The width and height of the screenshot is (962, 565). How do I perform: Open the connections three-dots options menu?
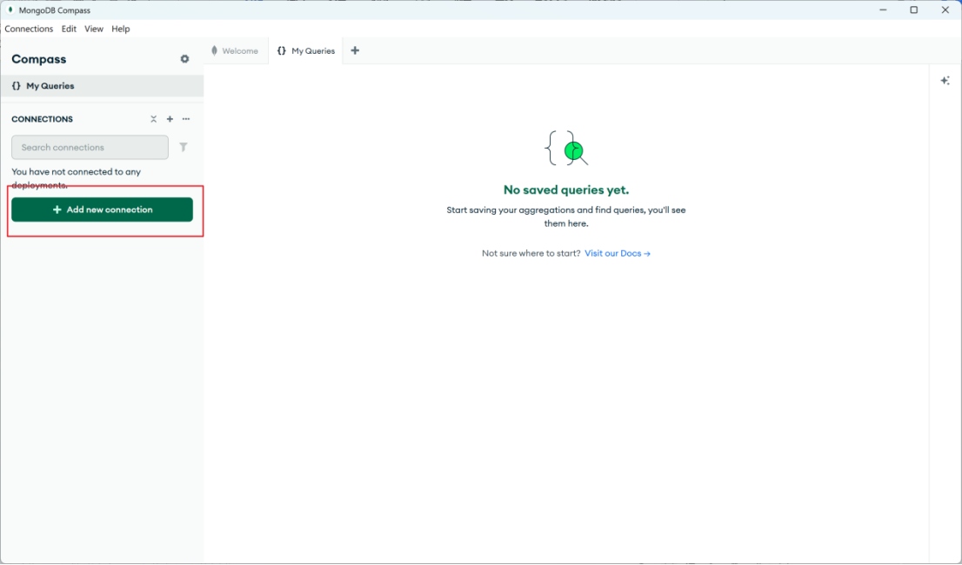click(x=186, y=119)
